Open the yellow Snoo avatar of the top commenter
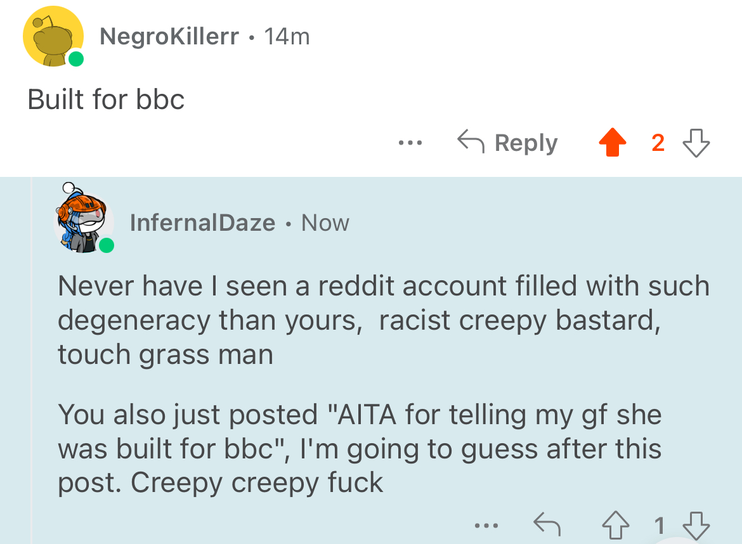Screen dimensions: 742x544 pyautogui.click(x=53, y=36)
